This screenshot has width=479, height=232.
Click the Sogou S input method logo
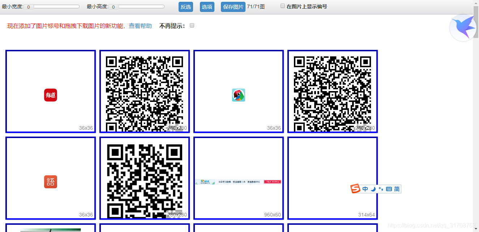click(356, 189)
